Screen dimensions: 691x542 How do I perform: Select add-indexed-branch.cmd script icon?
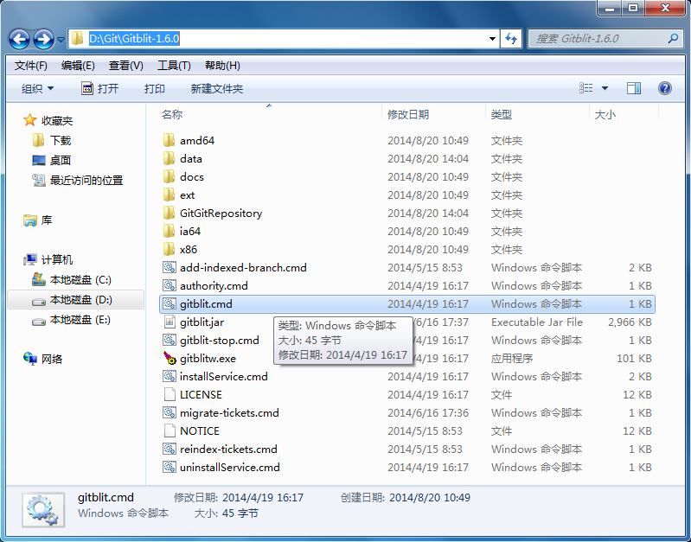(170, 267)
